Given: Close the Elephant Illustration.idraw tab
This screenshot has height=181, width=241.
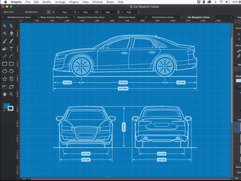Looking at the screenshot, I should 74,17.
